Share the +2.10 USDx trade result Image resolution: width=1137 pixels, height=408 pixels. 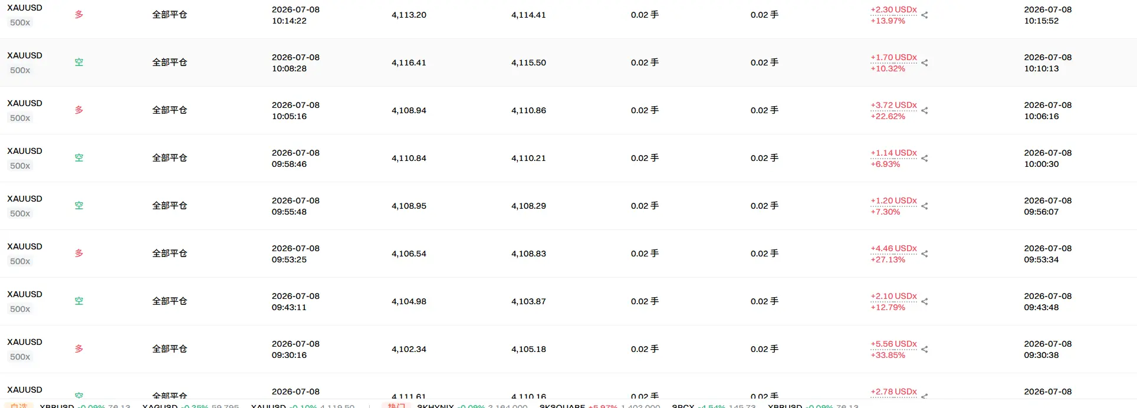pos(924,302)
